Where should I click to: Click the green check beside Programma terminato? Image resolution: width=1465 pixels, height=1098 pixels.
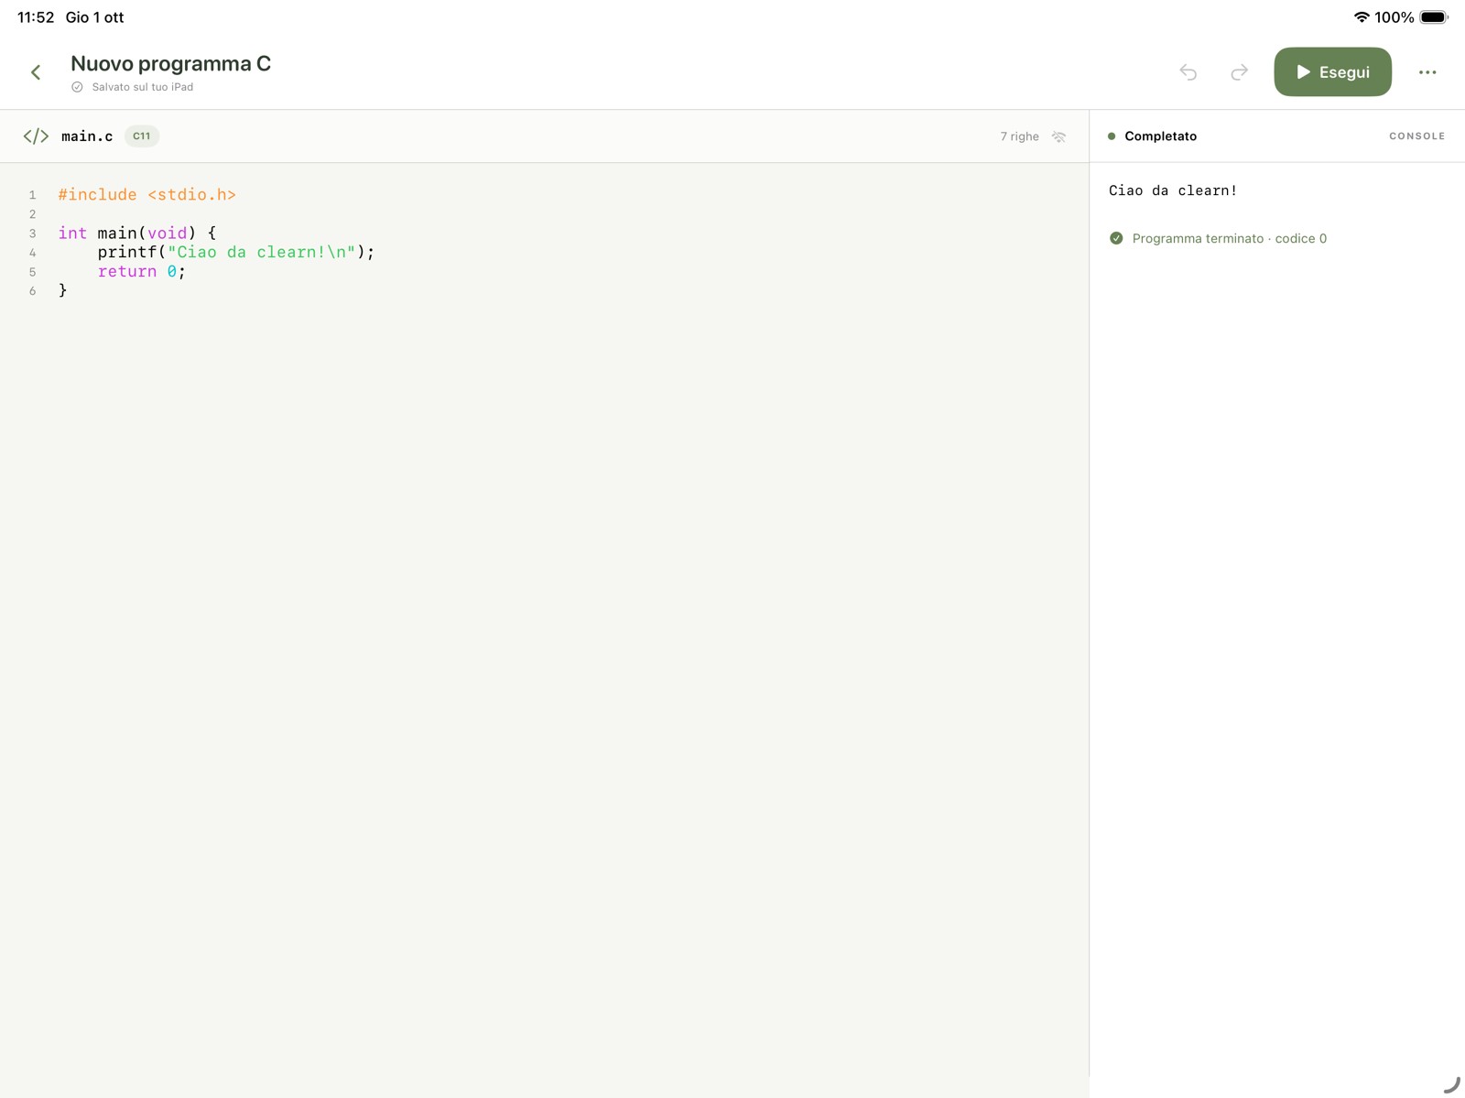pyautogui.click(x=1116, y=238)
